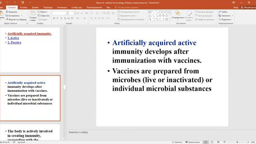Click the Find (Найти) button
256x144 pixels.
click(223, 12)
